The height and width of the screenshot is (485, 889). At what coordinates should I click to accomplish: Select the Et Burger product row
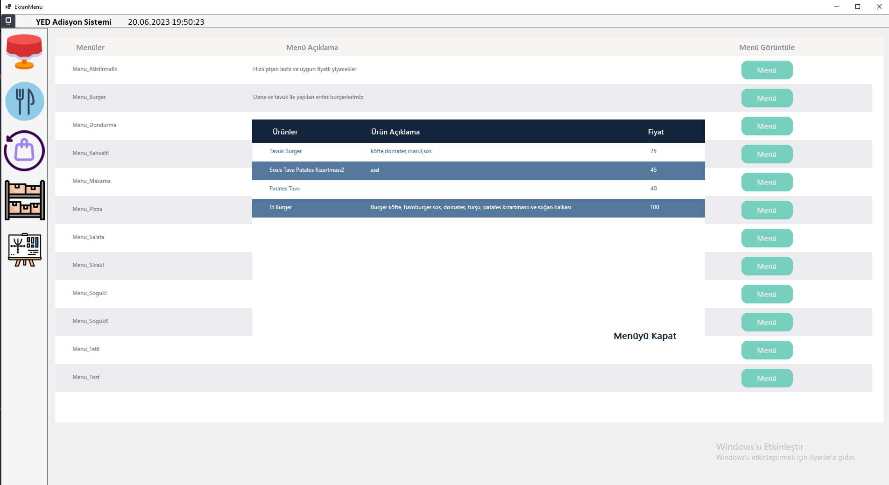point(281,207)
